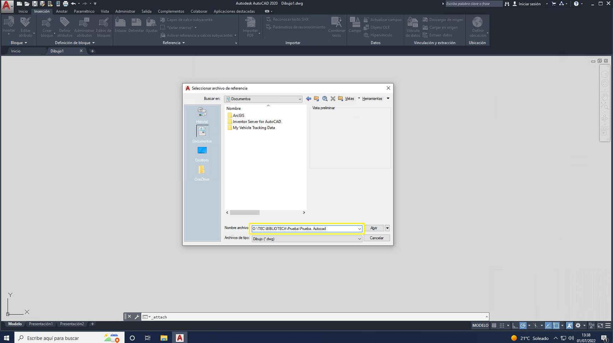Click the Editar atributo icon
The height and width of the screenshot is (343, 613).
[x=25, y=22]
